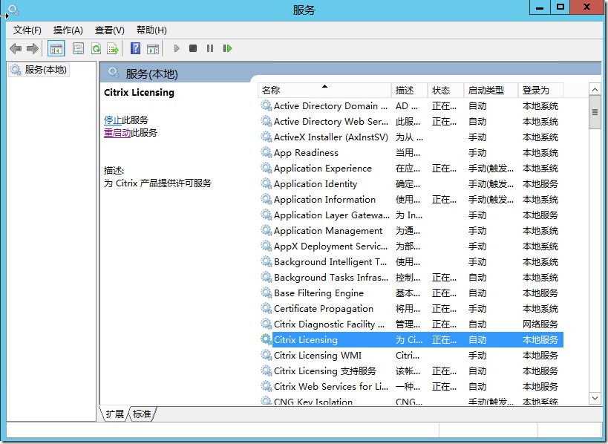Click gear icon of selected Citrix Licensing row
608x444 pixels.
tap(266, 339)
